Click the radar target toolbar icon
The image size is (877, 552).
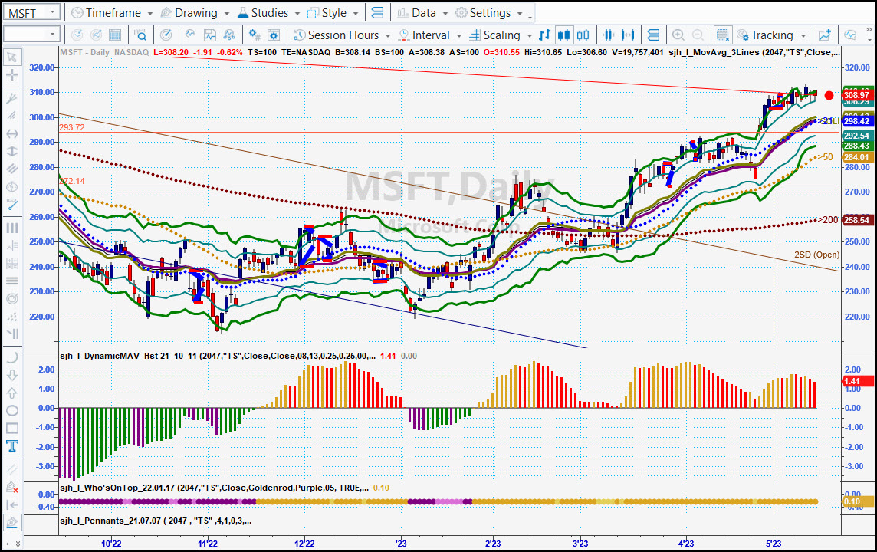coord(166,35)
